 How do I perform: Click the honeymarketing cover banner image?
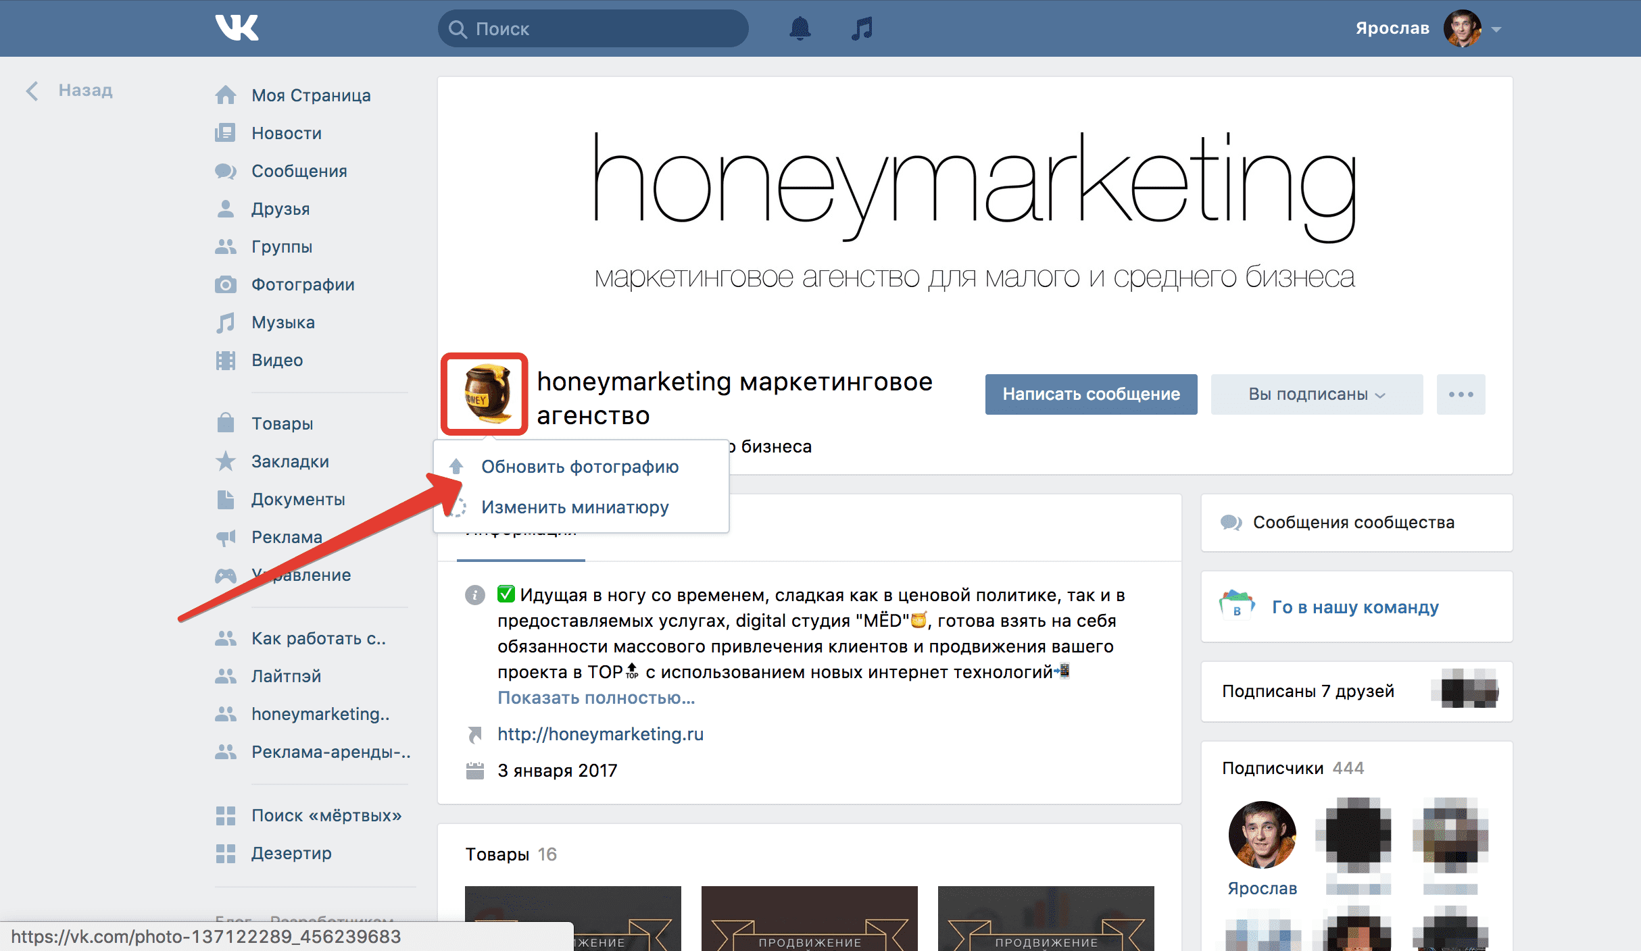pyautogui.click(x=975, y=211)
